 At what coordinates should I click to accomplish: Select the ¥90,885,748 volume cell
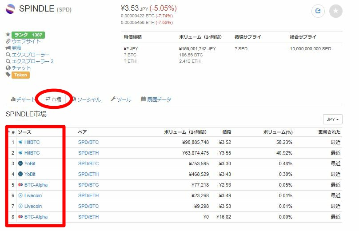[x=195, y=142]
